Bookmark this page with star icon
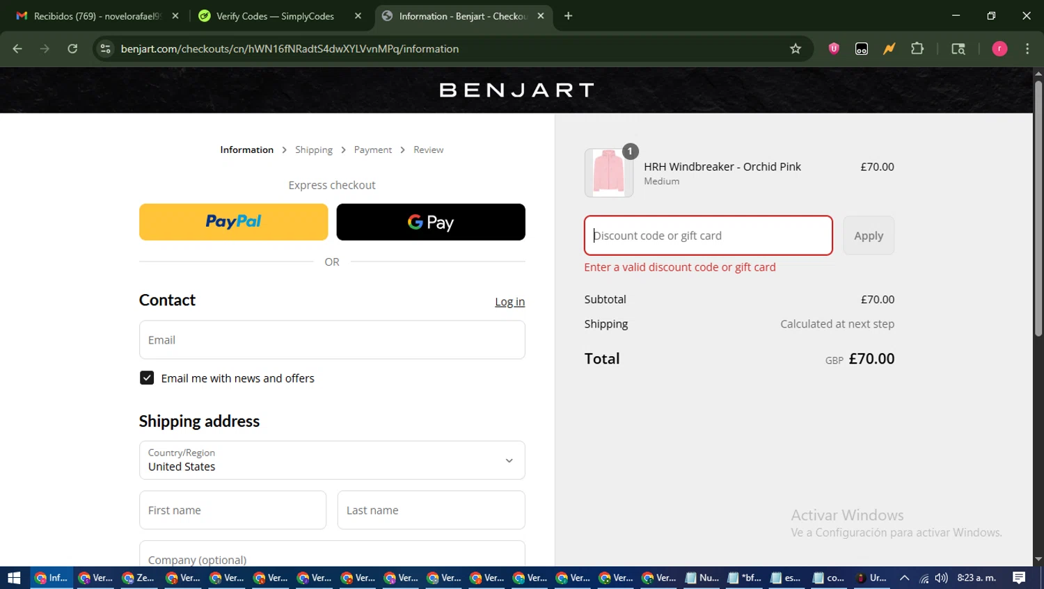Screen dimensions: 1044x589 coord(796,49)
